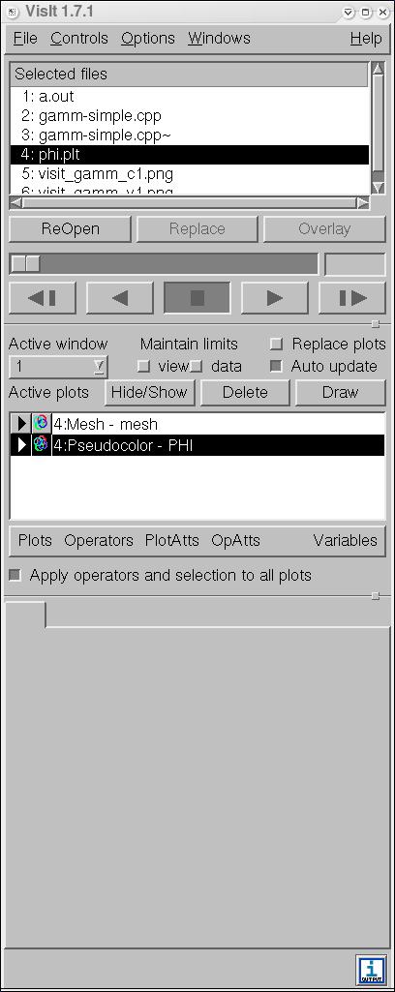Image resolution: width=395 pixels, height=992 pixels.
Task: Play animation in reverse
Action: (x=120, y=297)
